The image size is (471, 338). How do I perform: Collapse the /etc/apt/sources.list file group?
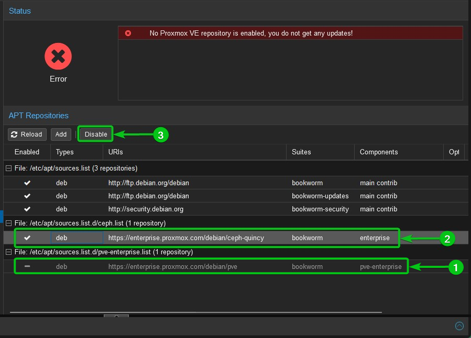[9, 168]
